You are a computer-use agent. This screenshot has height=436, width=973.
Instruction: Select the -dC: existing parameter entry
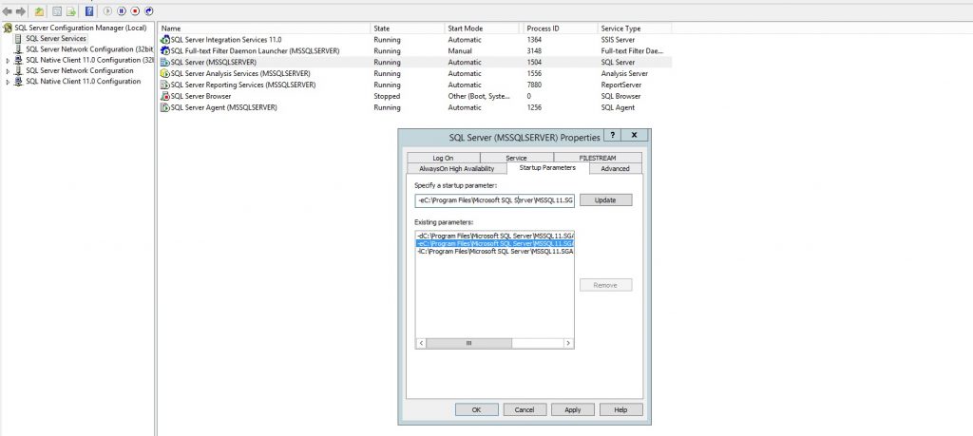(495, 237)
